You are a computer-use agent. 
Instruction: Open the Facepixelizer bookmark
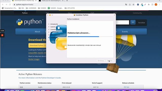tap(9, 8)
